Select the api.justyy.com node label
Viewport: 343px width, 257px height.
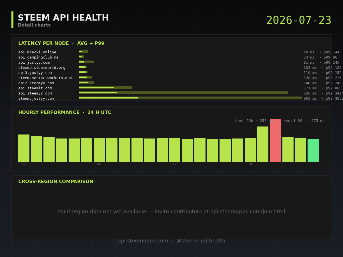(x=34, y=63)
